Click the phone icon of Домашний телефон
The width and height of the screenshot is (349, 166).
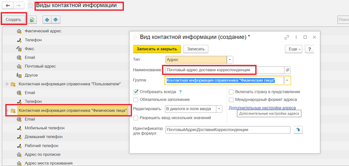[x=19, y=137]
